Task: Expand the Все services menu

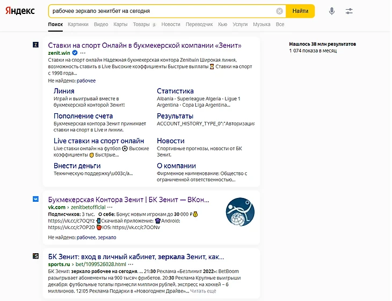Action: click(280, 25)
